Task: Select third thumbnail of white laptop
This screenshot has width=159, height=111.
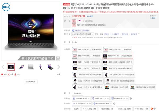Action: (x=31, y=67)
